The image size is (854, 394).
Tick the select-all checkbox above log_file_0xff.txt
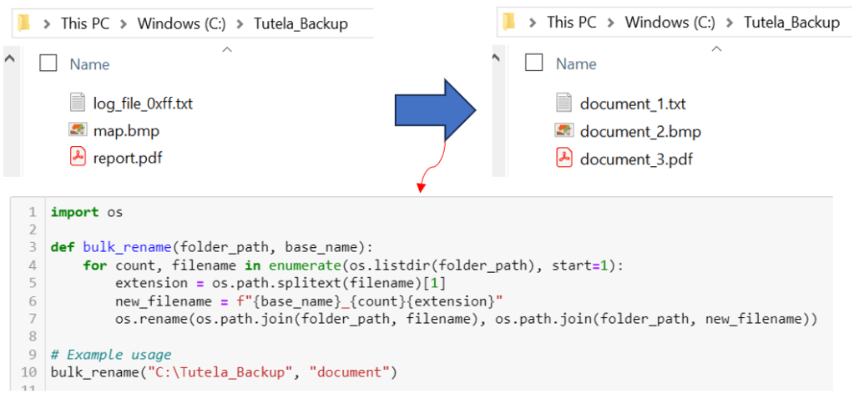[x=48, y=63]
